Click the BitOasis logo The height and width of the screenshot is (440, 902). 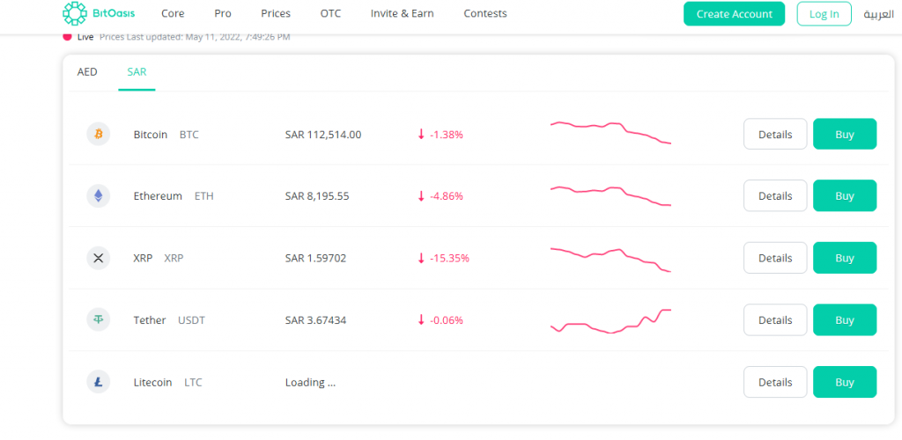[99, 13]
